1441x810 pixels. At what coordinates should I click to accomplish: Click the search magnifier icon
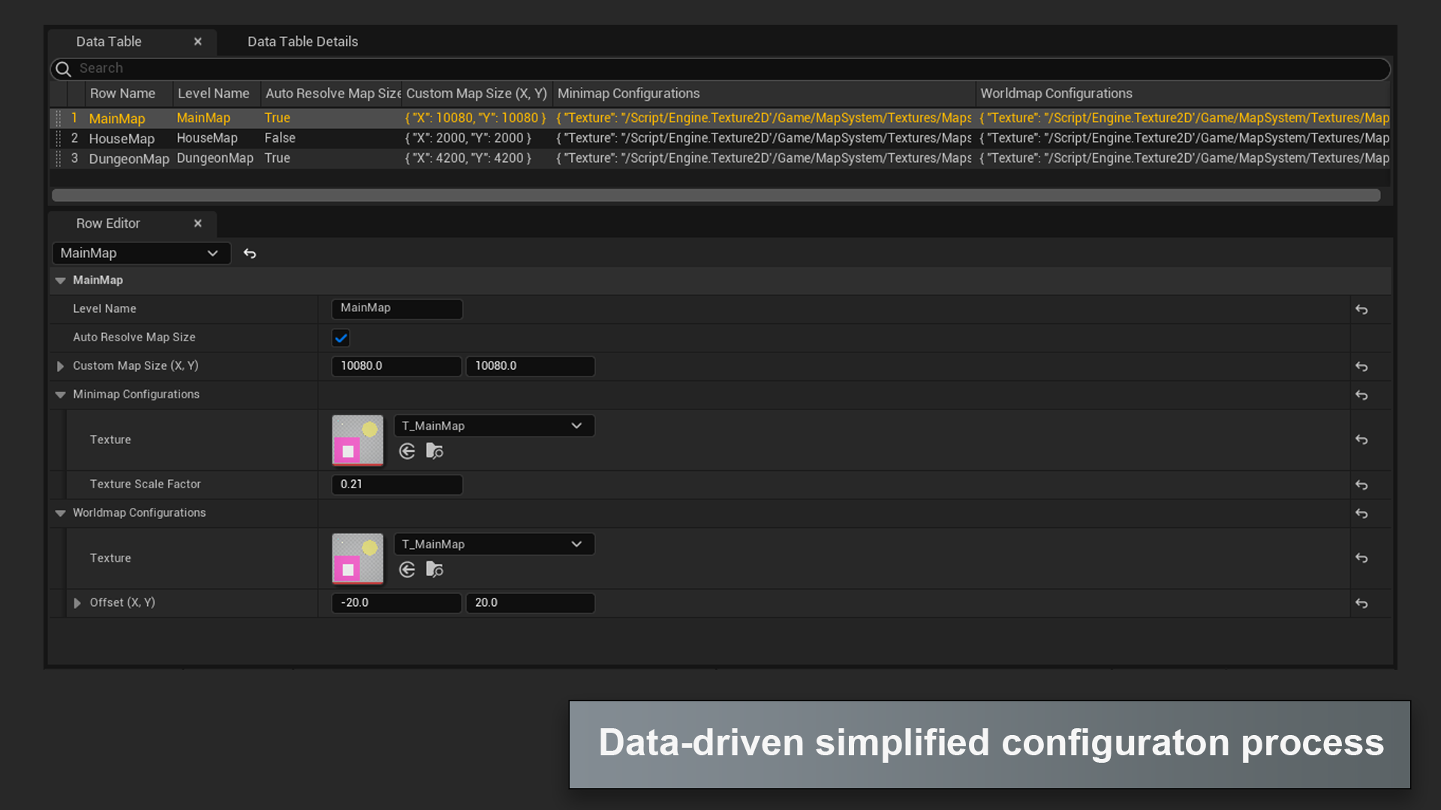64,69
